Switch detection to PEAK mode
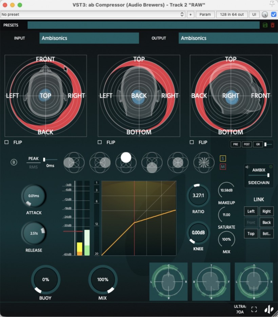 [x=33, y=159]
